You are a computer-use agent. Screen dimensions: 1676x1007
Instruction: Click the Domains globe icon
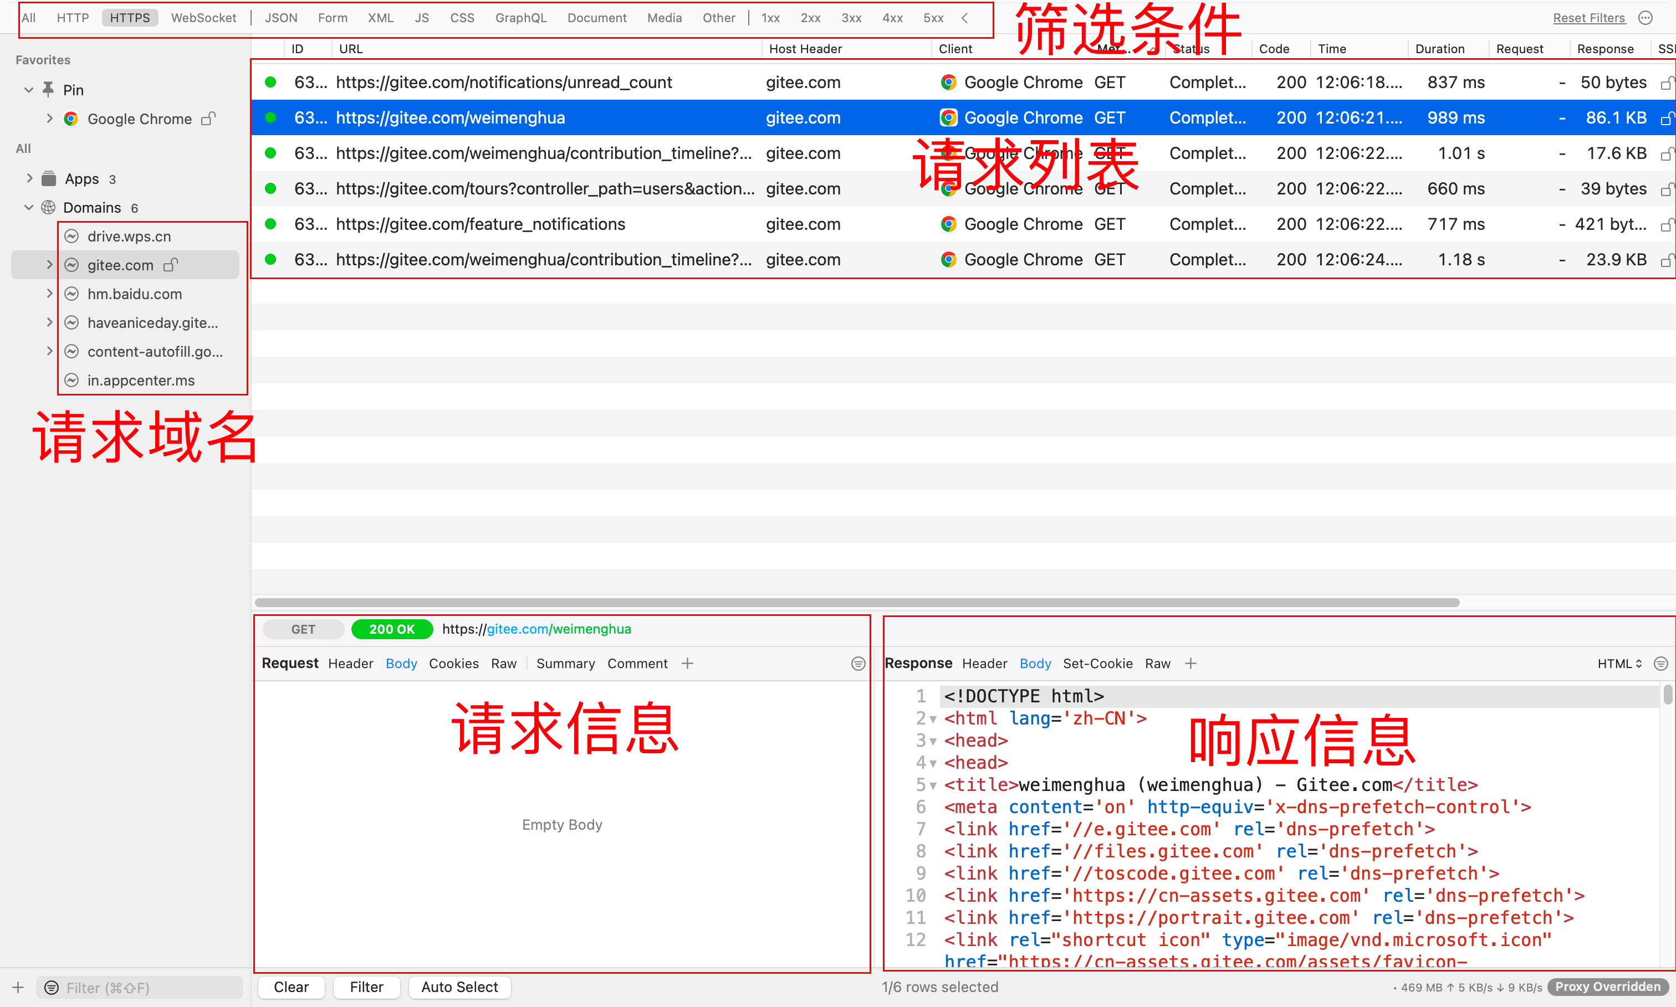point(48,207)
